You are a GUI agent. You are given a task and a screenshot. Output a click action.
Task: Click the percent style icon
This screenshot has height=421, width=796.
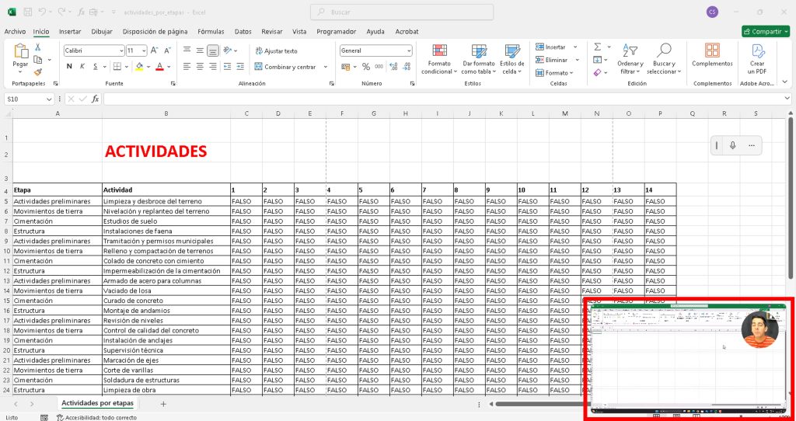click(x=366, y=67)
